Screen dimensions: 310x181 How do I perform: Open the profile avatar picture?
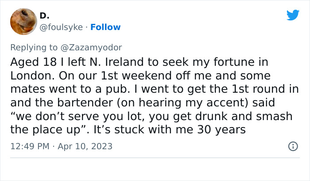pos(23,21)
